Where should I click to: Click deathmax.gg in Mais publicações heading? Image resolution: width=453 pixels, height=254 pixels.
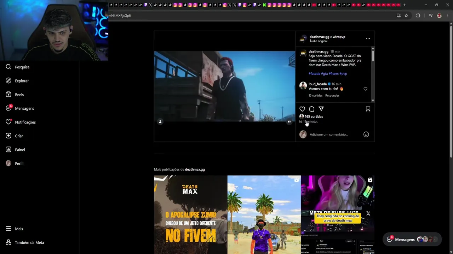195,169
